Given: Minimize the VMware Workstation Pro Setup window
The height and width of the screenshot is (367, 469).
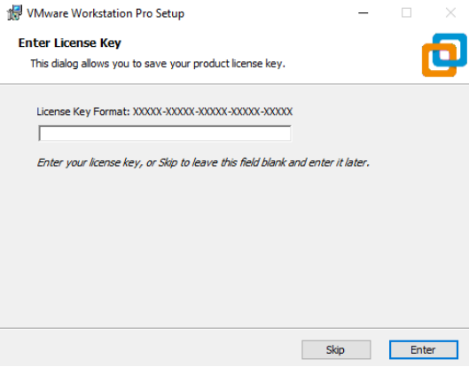Looking at the screenshot, I should (x=363, y=13).
